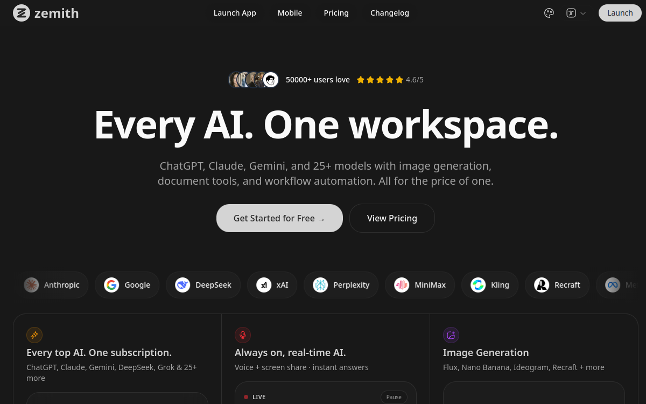This screenshot has height=404, width=646.
Task: Click the Launch button in header
Action: [620, 13]
